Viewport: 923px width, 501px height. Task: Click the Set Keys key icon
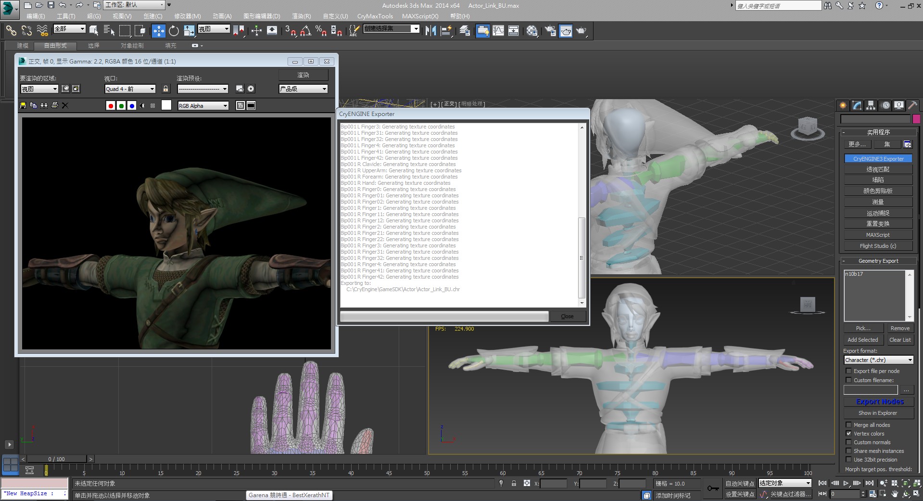point(713,488)
